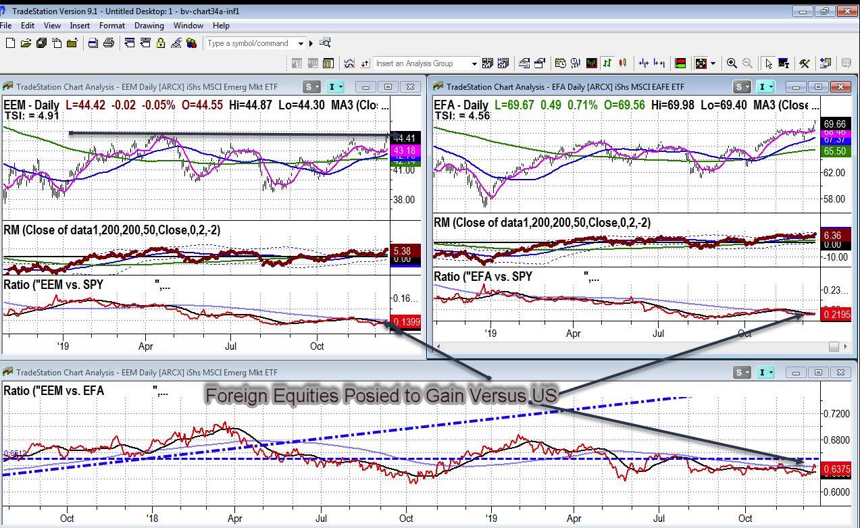Open the View menu

click(52, 25)
